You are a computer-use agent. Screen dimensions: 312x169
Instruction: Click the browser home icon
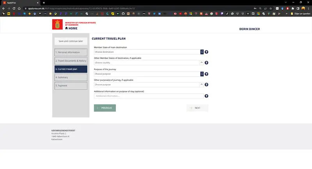click(19, 9)
